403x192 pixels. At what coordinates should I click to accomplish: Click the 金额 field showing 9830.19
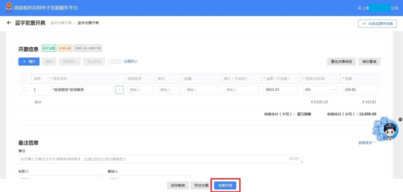281,90
